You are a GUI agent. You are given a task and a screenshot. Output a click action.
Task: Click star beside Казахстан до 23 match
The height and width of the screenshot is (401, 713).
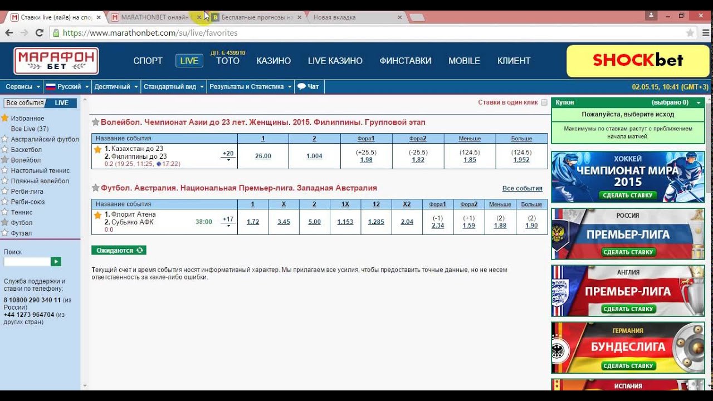pyautogui.click(x=98, y=149)
